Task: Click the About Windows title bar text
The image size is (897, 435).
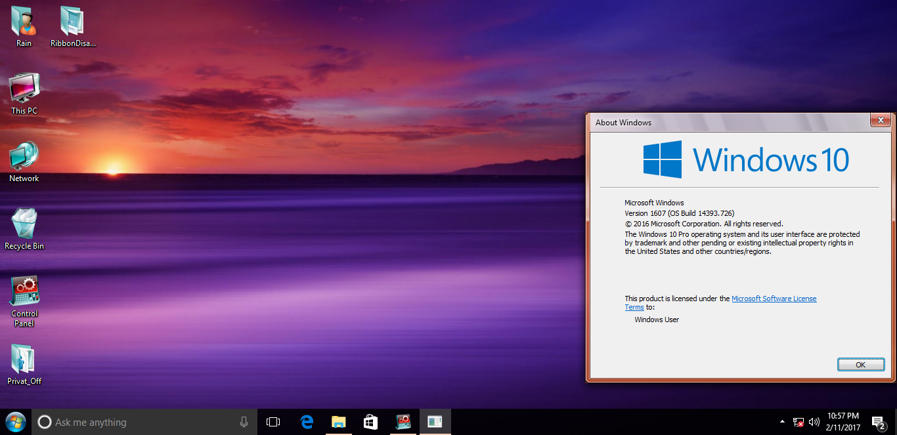Action: pyautogui.click(x=623, y=123)
